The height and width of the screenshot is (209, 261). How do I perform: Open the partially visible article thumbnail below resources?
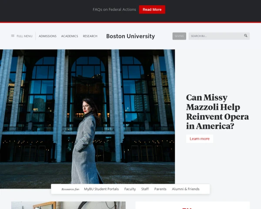[x=68, y=205]
